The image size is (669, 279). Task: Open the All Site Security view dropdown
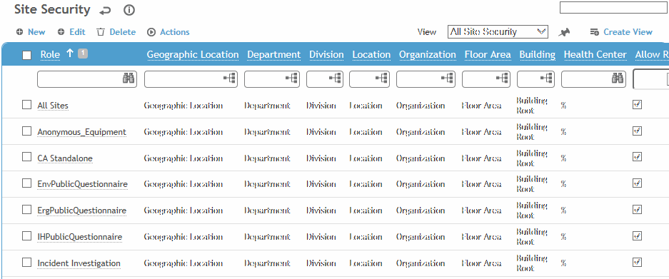point(498,32)
